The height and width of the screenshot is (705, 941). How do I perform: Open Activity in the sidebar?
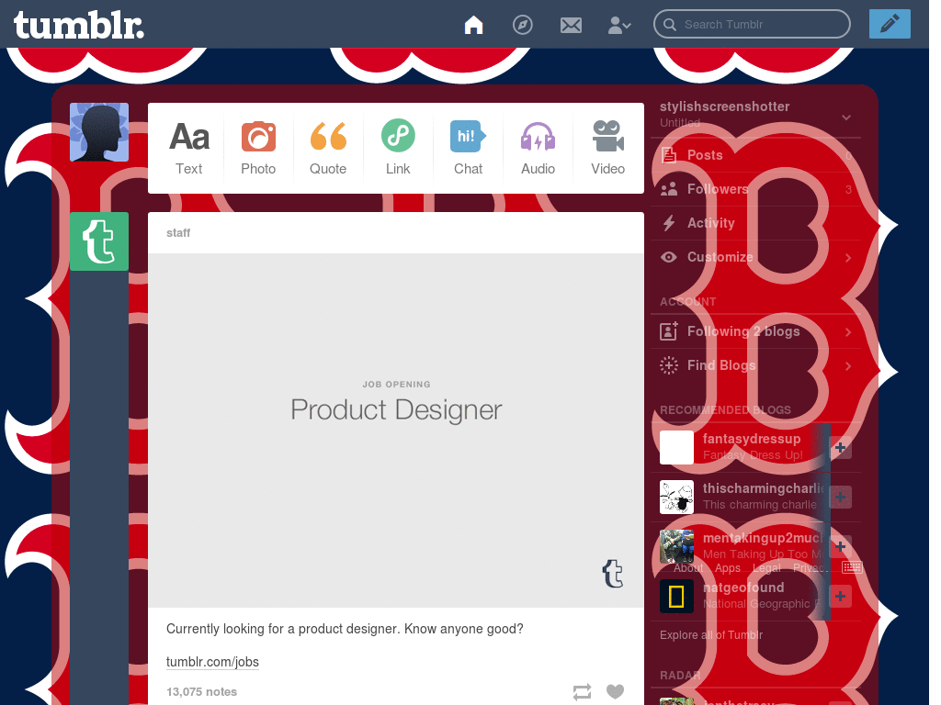click(756, 223)
